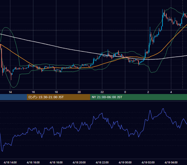187x165 pixels.
Task: Click the 4/18 14:00 indicator time label
Action: click(x=10, y=162)
